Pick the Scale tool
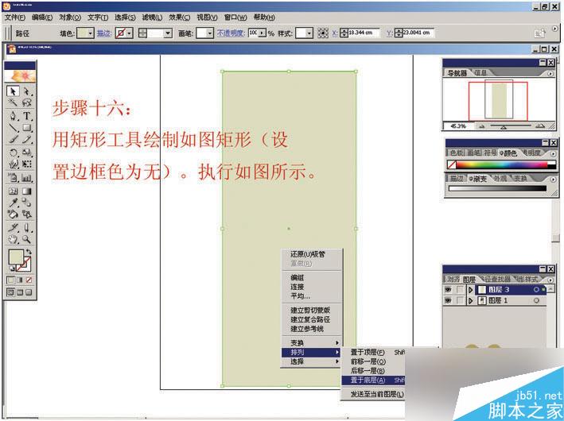The image size is (564, 421). pos(27,153)
